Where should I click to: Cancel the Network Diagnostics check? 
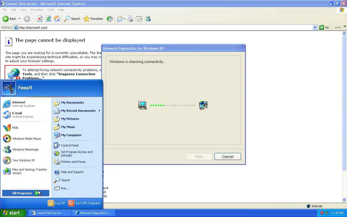pyautogui.click(x=227, y=157)
